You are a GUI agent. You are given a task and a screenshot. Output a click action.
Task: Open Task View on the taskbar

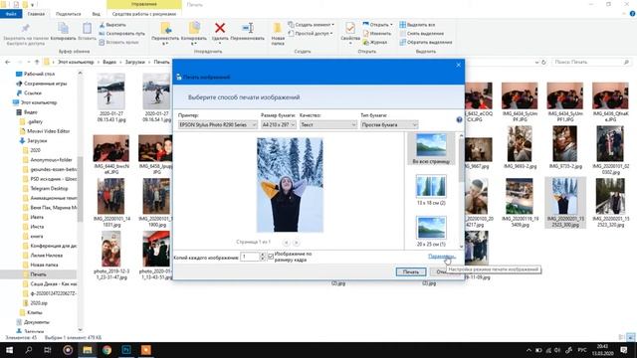[48, 350]
